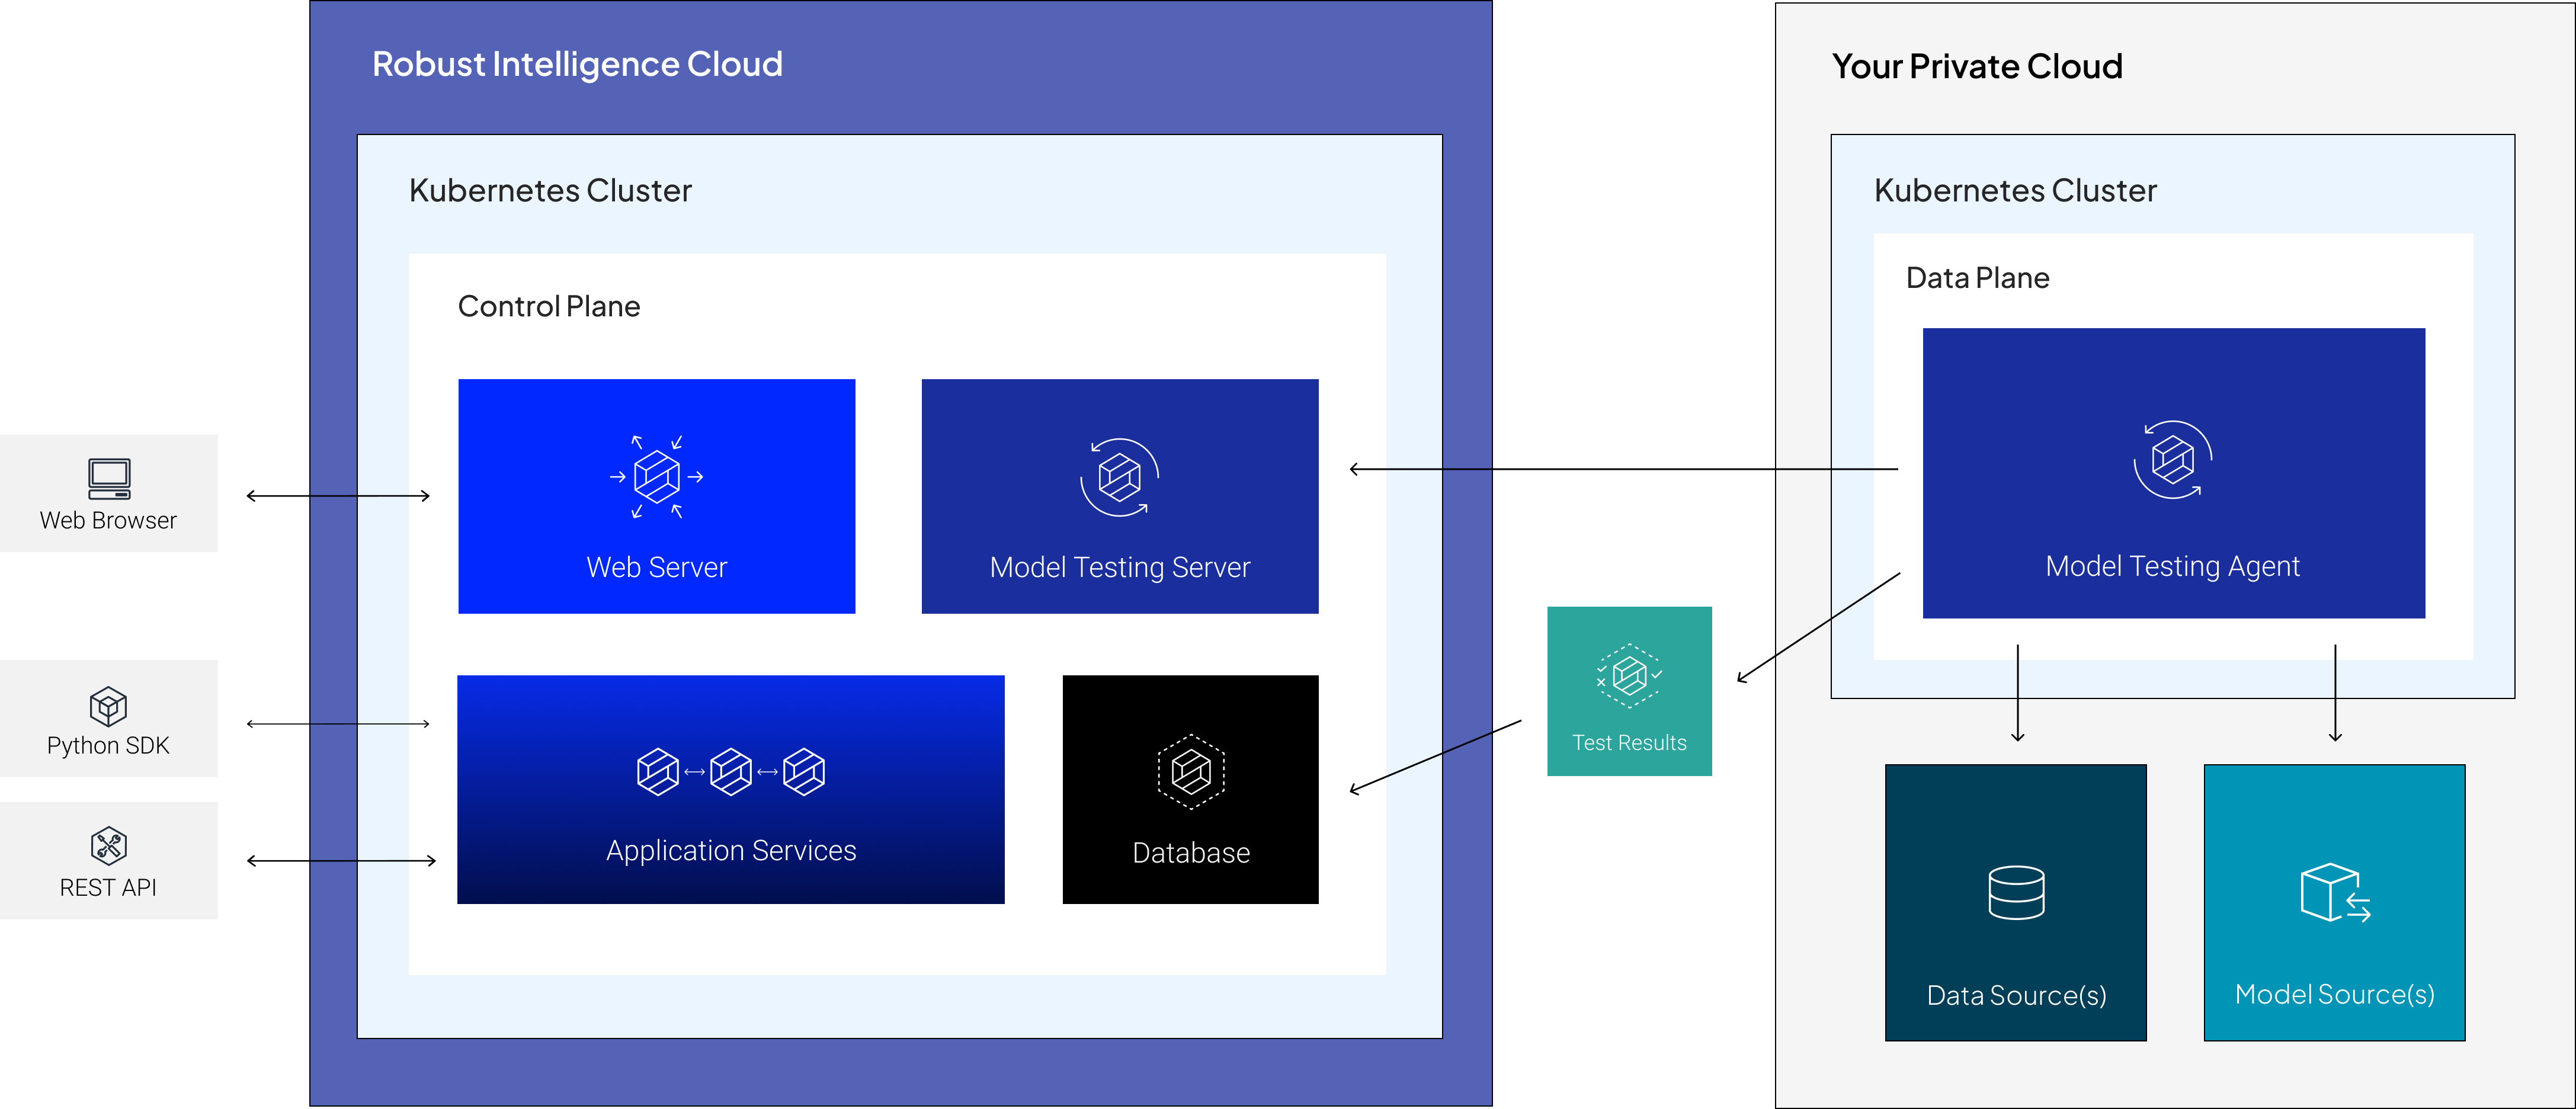The height and width of the screenshot is (1109, 2576).
Task: Click Kubernetes Cluster title in Robust Intelligence Cloud
Action: (x=550, y=190)
